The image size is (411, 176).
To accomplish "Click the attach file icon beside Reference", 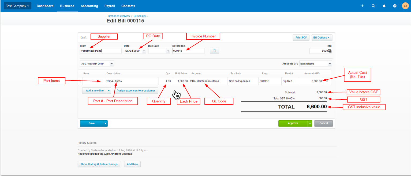I will pos(214,51).
